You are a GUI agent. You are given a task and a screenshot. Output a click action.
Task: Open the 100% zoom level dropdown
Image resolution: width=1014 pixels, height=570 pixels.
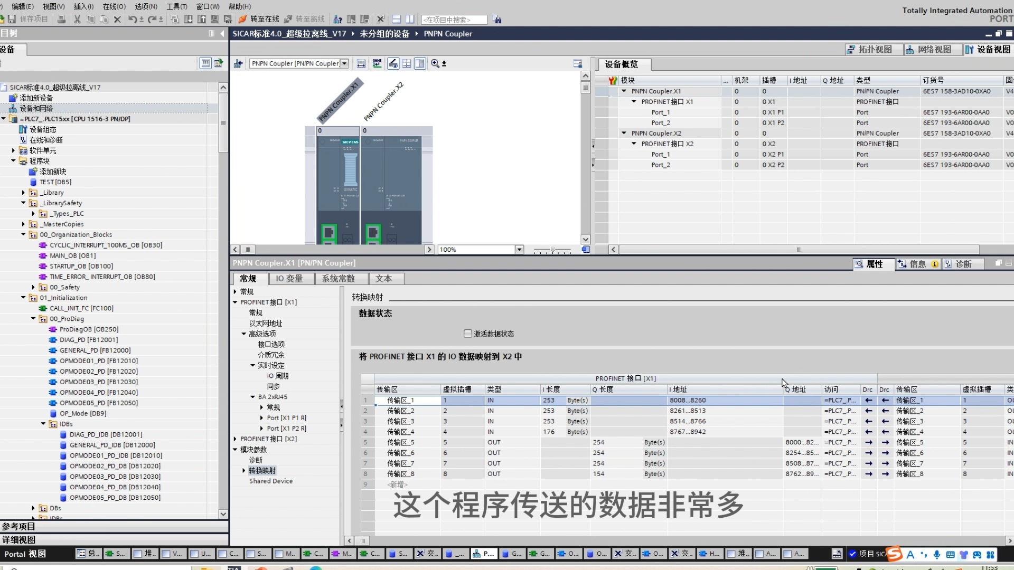[519, 250]
